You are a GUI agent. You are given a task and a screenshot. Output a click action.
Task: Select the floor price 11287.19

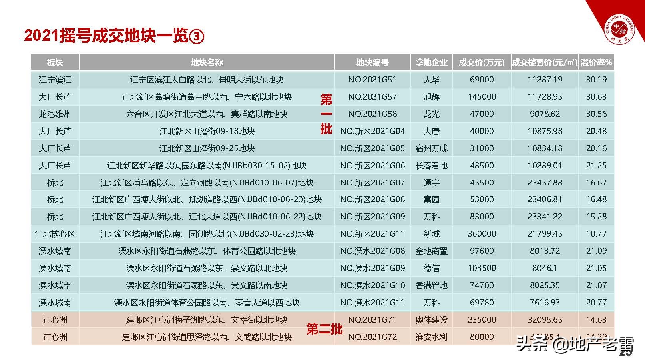(x=545, y=80)
